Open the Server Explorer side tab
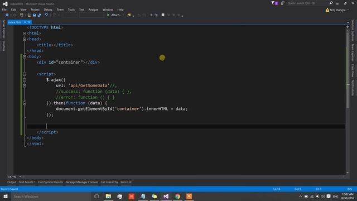 (x=3, y=29)
